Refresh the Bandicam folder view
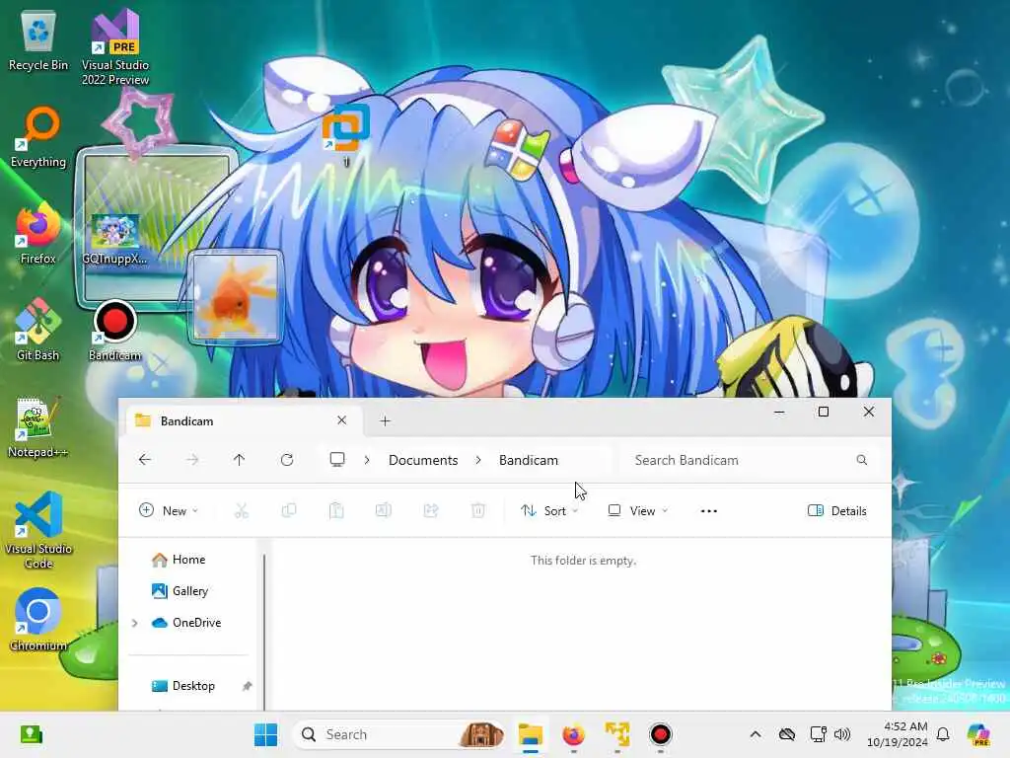 click(x=287, y=460)
